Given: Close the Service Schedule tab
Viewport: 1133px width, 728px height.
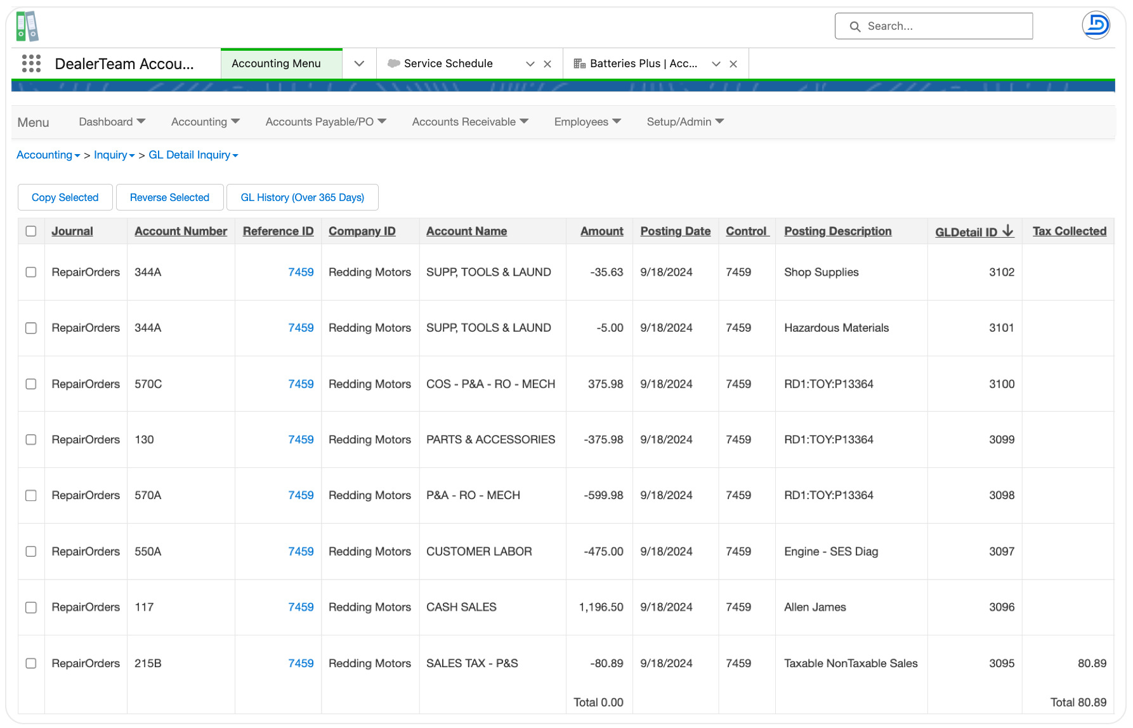Looking at the screenshot, I should coord(547,64).
